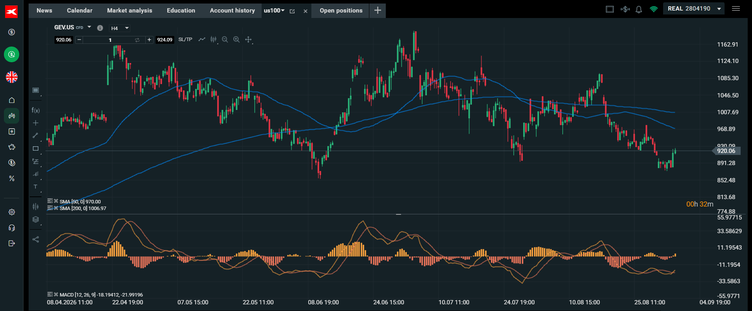The width and height of the screenshot is (752, 311).
Task: Open the chart type candlestick selector
Action: click(213, 40)
